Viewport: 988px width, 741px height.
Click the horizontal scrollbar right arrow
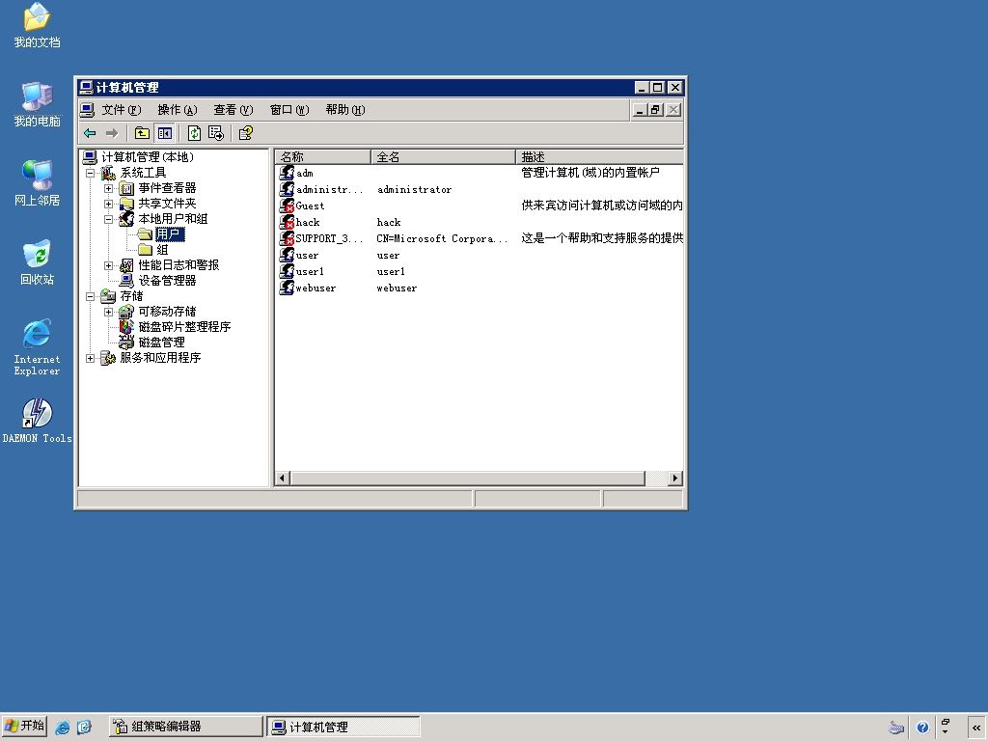(x=675, y=479)
